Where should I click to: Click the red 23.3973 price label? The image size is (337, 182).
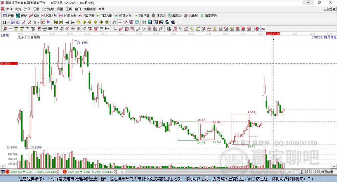tap(9, 63)
